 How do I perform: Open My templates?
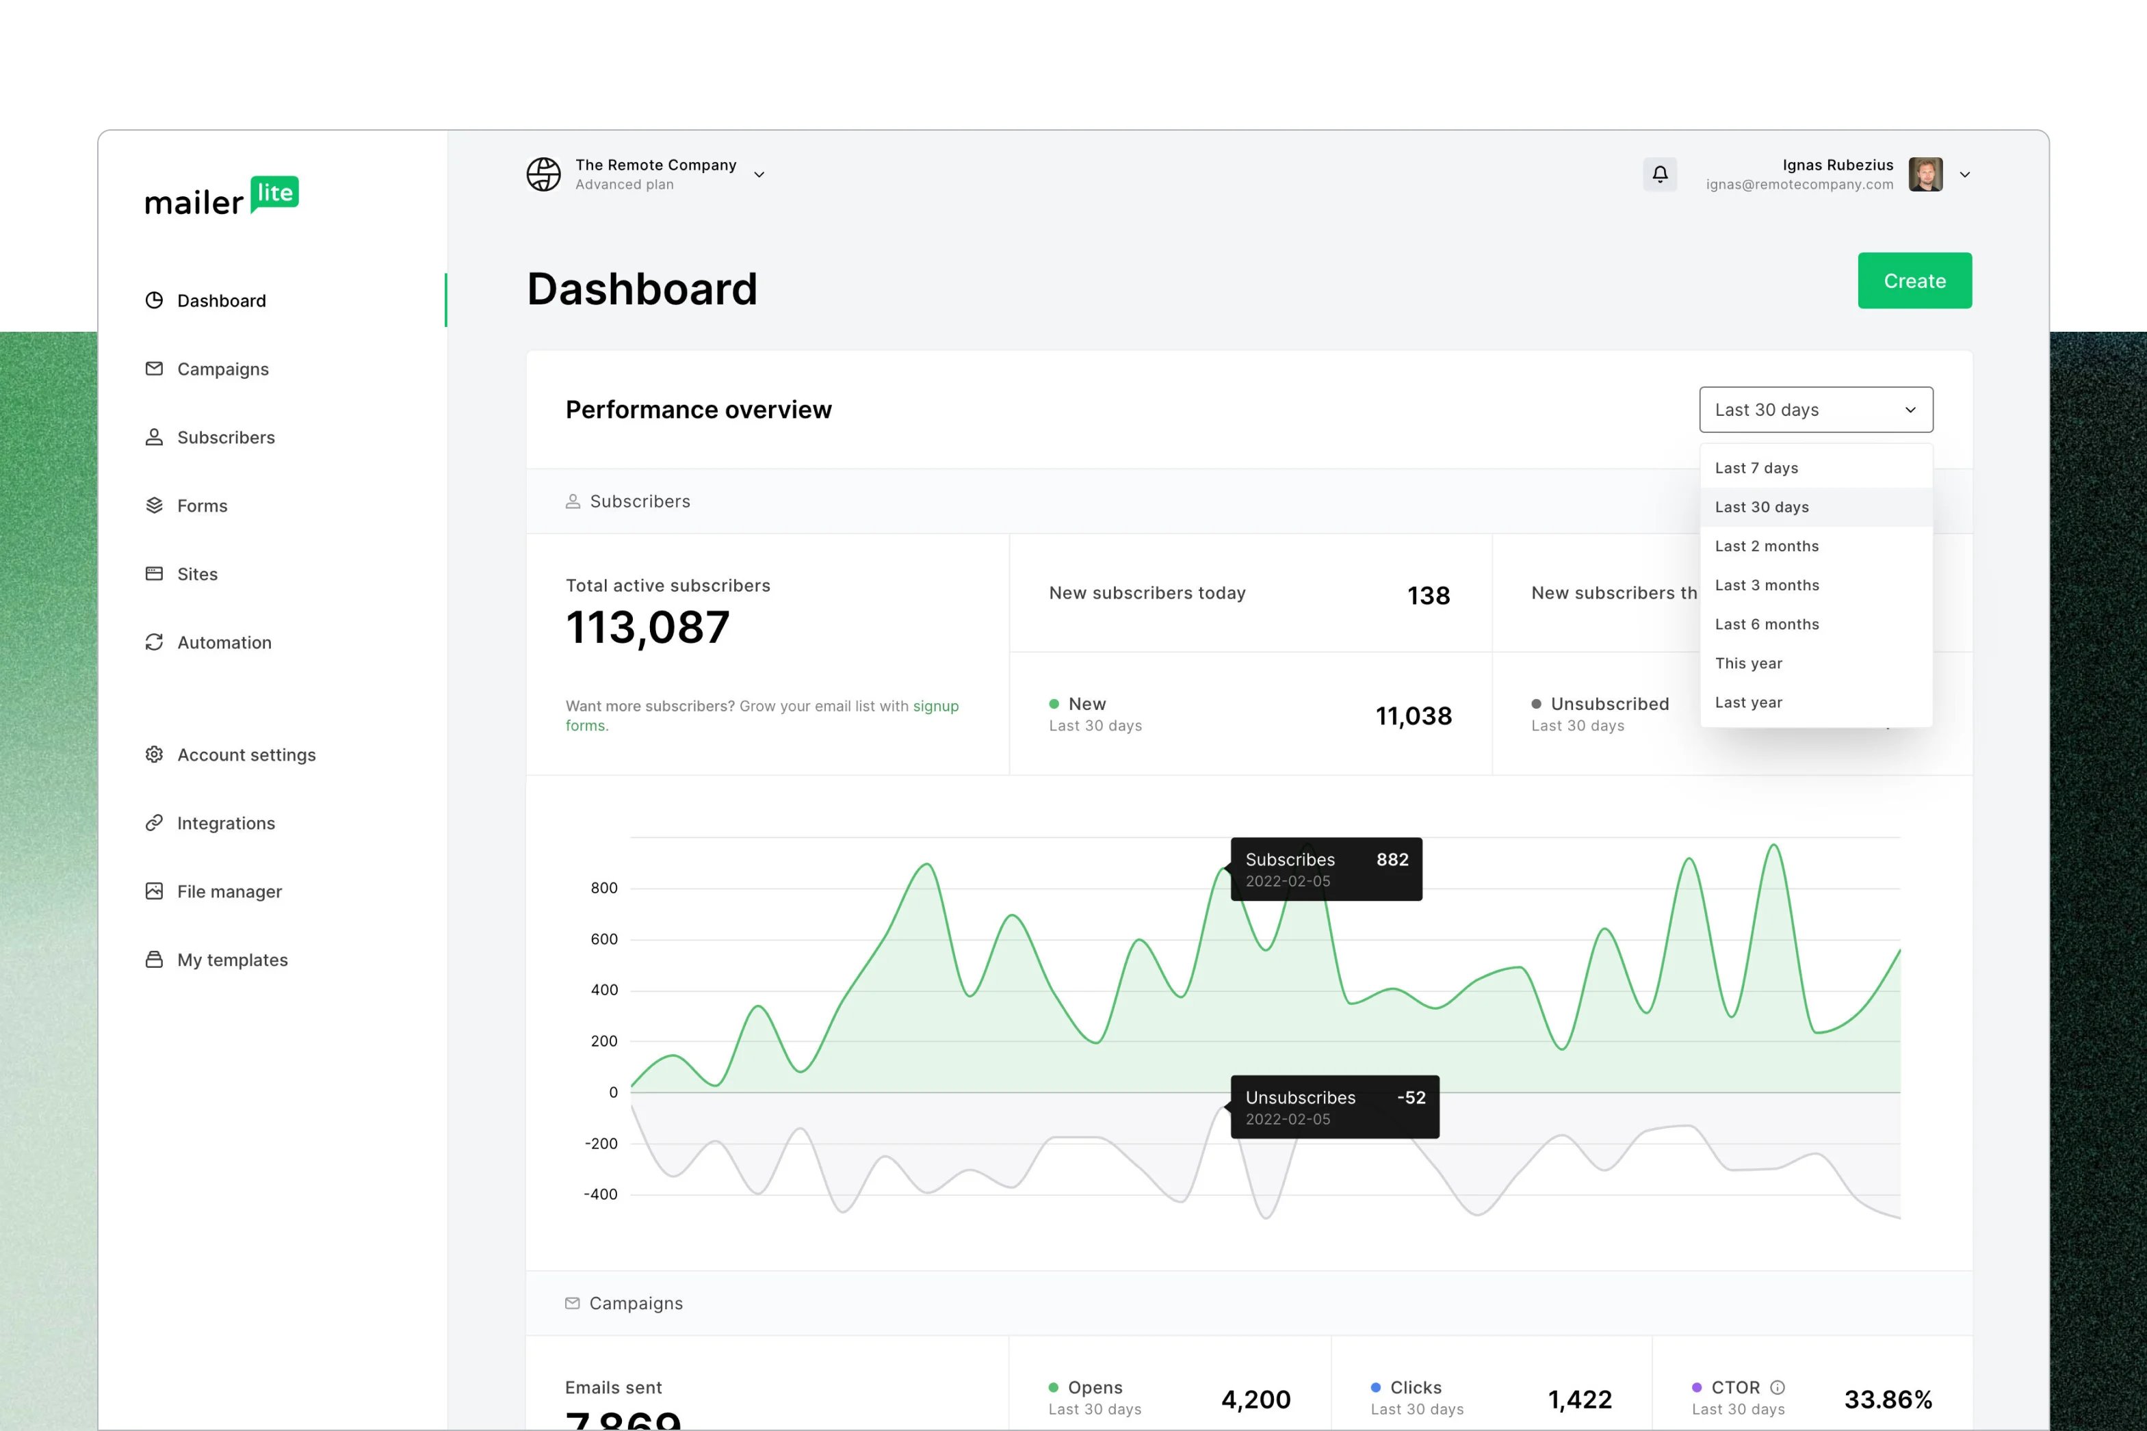coord(231,959)
